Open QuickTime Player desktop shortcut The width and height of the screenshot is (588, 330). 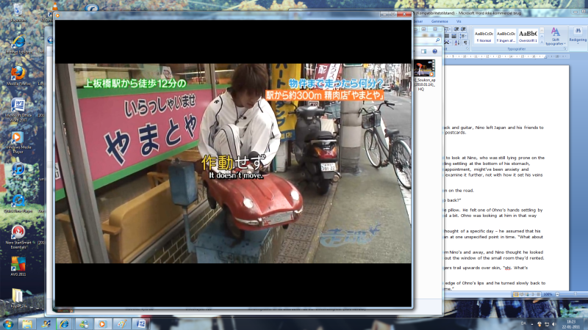tap(18, 203)
